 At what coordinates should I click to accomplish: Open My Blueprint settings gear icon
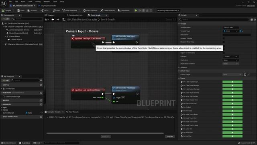(41, 81)
